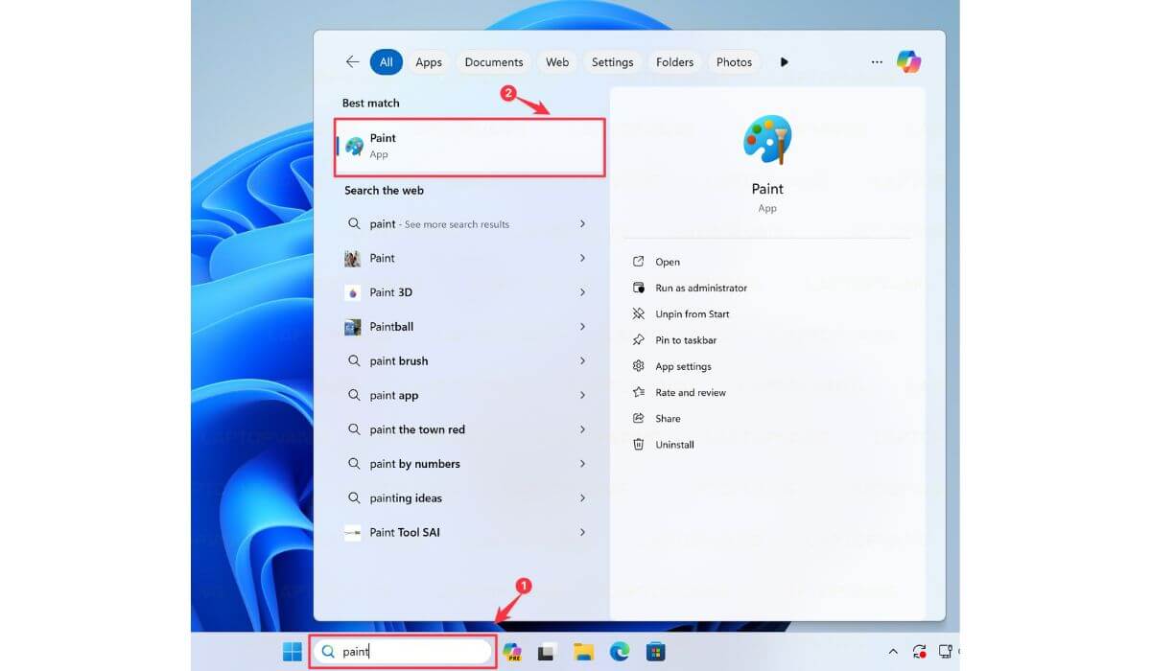Open Copilot preview from the taskbar
Image resolution: width=1151 pixels, height=671 pixels.
point(512,652)
